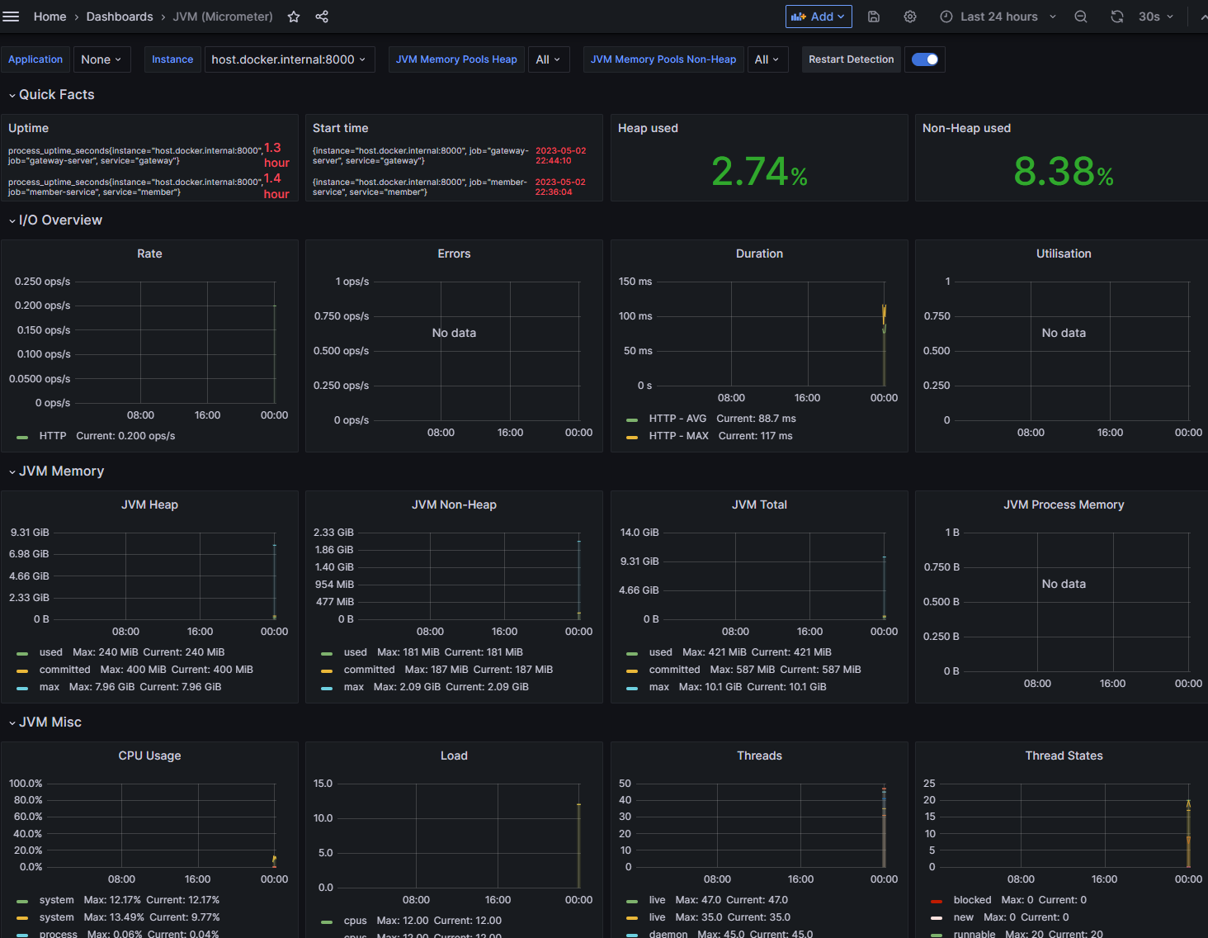Open JVM Process Memory panel title menu
This screenshot has width=1208, height=938.
(1064, 505)
